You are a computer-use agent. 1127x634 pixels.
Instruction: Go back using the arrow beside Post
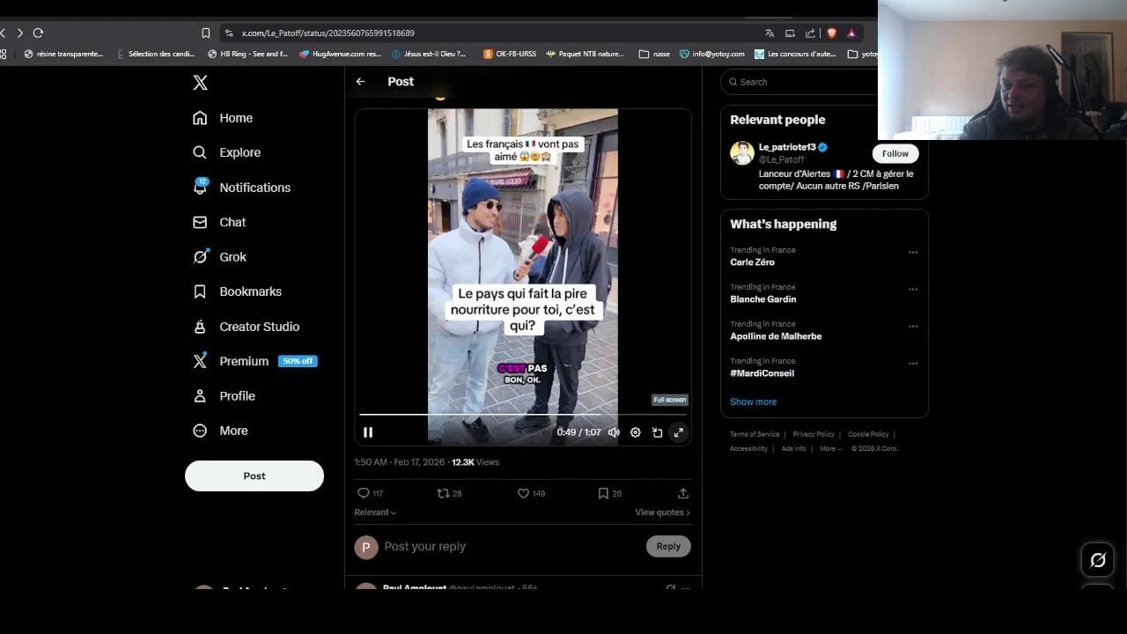click(360, 81)
